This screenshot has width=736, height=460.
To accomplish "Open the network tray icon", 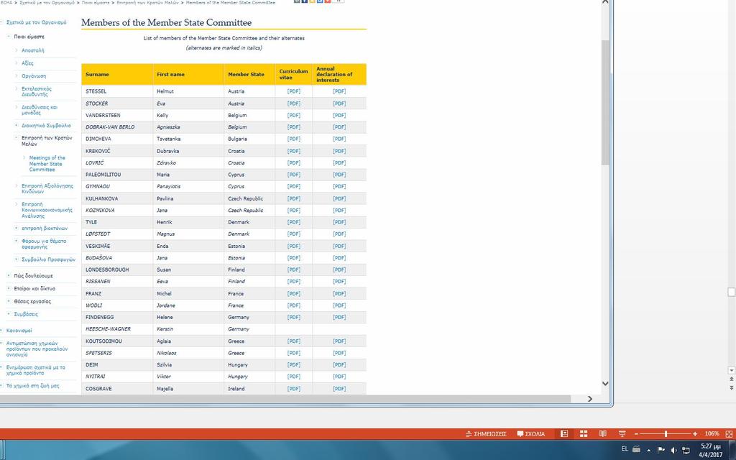I will click(686, 450).
